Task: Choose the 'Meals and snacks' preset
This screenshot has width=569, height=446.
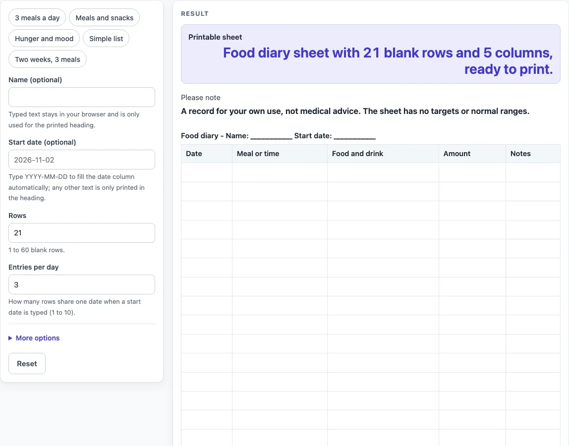Action: (105, 18)
